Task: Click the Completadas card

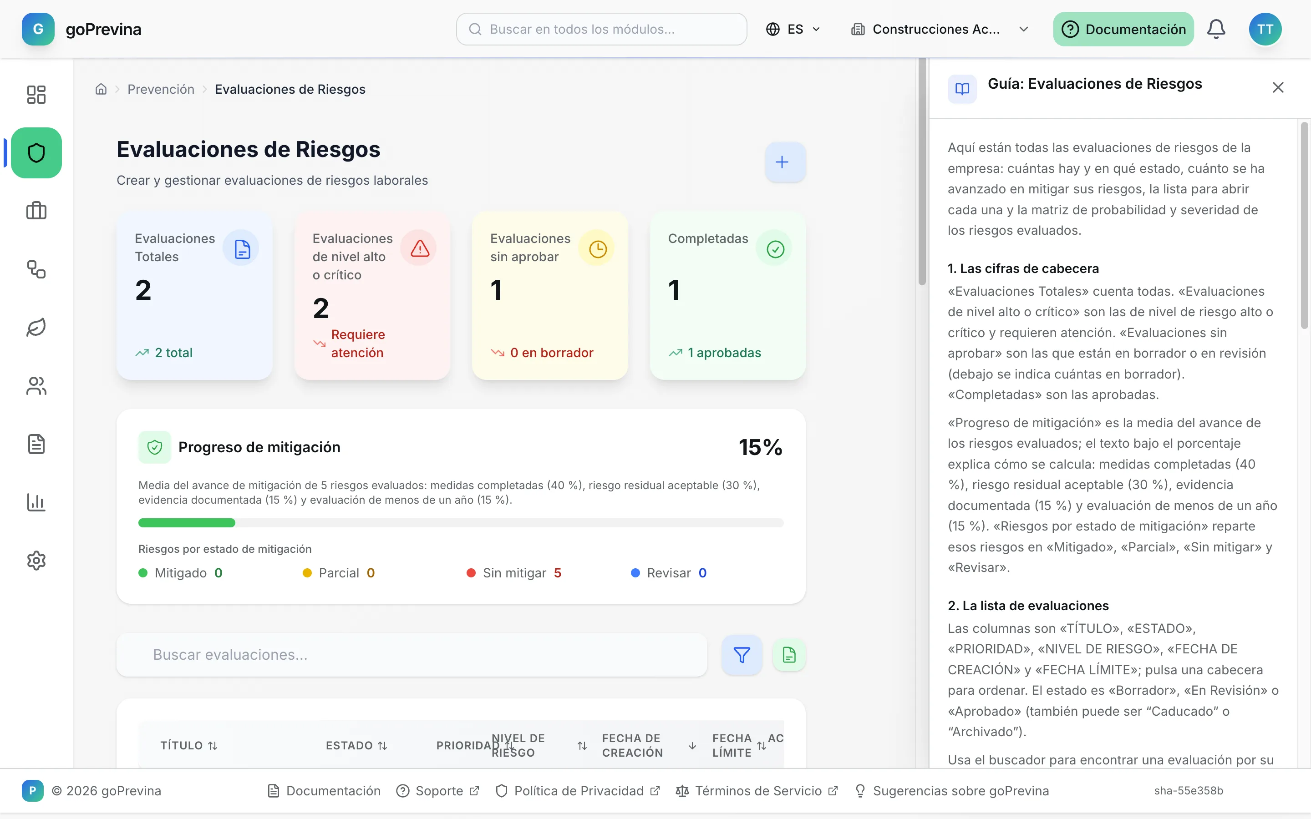Action: point(727,296)
